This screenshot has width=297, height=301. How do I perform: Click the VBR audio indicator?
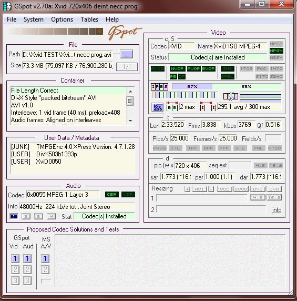click(x=128, y=195)
